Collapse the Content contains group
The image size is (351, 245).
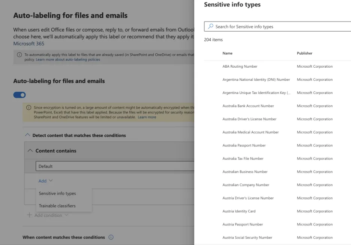[x=30, y=151]
